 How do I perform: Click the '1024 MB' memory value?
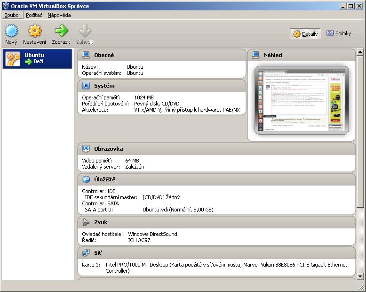(x=144, y=97)
